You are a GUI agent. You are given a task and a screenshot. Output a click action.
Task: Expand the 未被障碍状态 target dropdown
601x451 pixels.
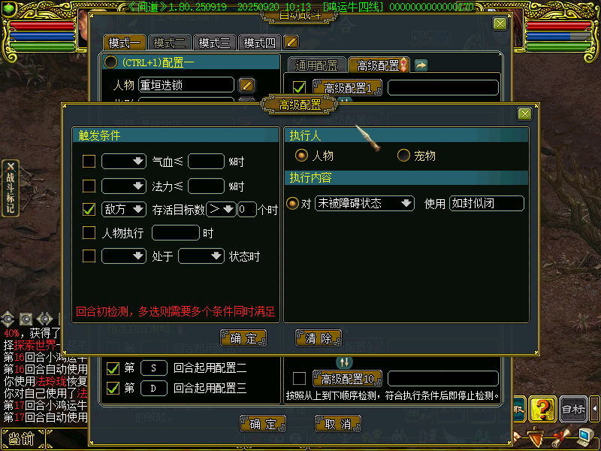pyautogui.click(x=364, y=203)
